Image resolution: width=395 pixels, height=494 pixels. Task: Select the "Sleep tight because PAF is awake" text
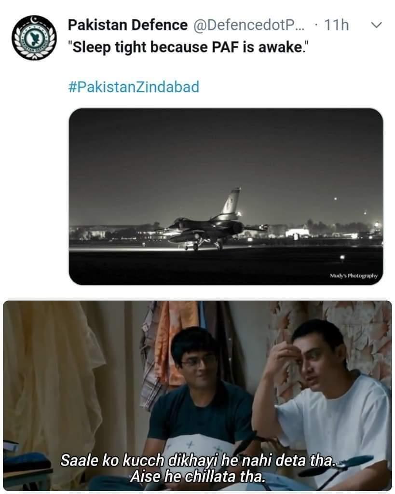(188, 48)
